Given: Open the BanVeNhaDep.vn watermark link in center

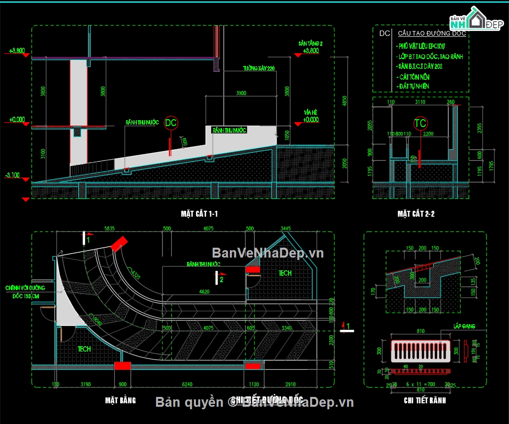Looking at the screenshot, I should tap(268, 253).
